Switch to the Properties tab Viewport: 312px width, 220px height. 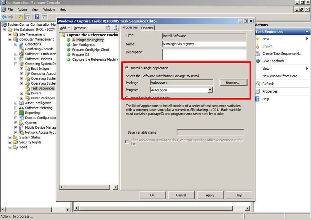click(x=130, y=27)
